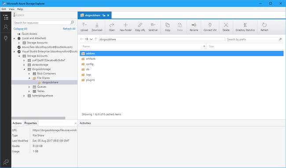Click the Connect plug icon in sidebar
The height and width of the screenshot is (168, 286).
[6, 38]
